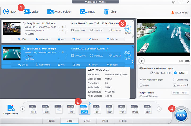Switch to the Popular tab
This screenshot has width=191, height=126.
[51, 121]
